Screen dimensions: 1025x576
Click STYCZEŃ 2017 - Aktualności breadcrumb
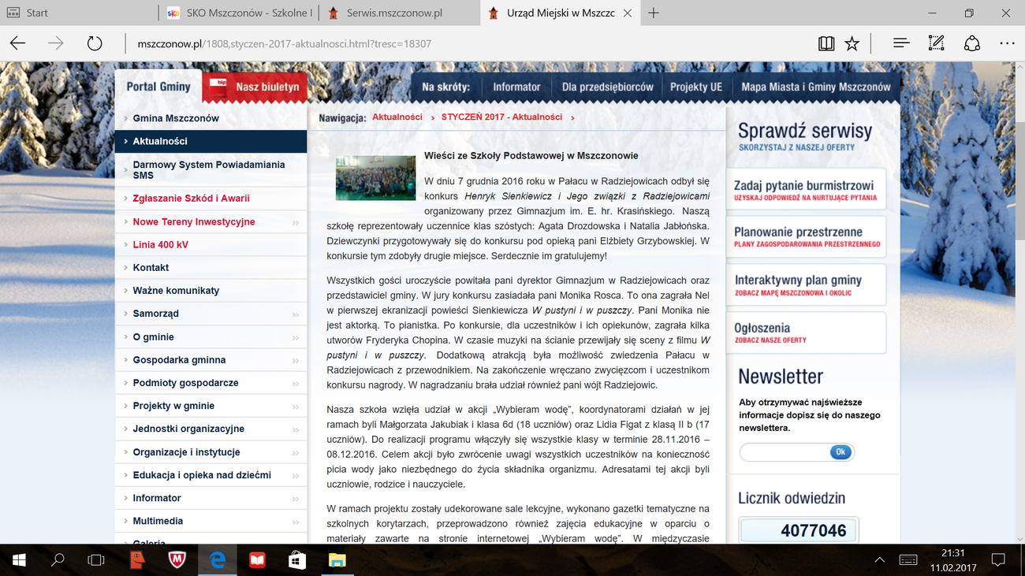click(501, 117)
